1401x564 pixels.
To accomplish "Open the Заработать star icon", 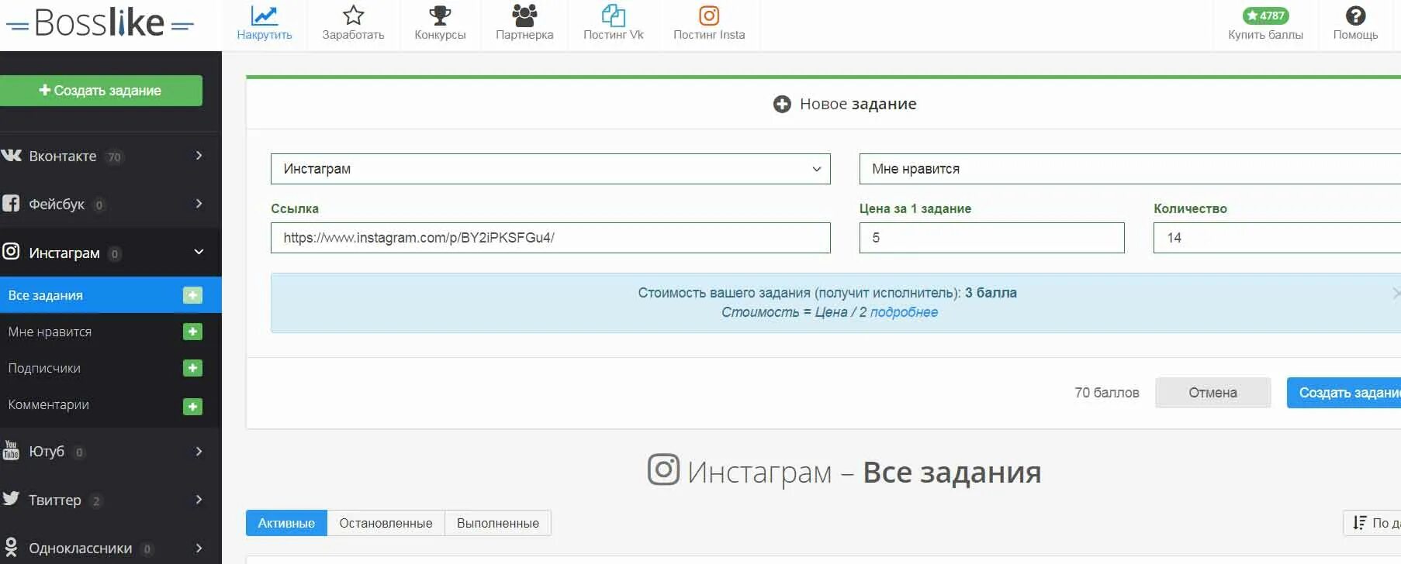I will coord(353,15).
